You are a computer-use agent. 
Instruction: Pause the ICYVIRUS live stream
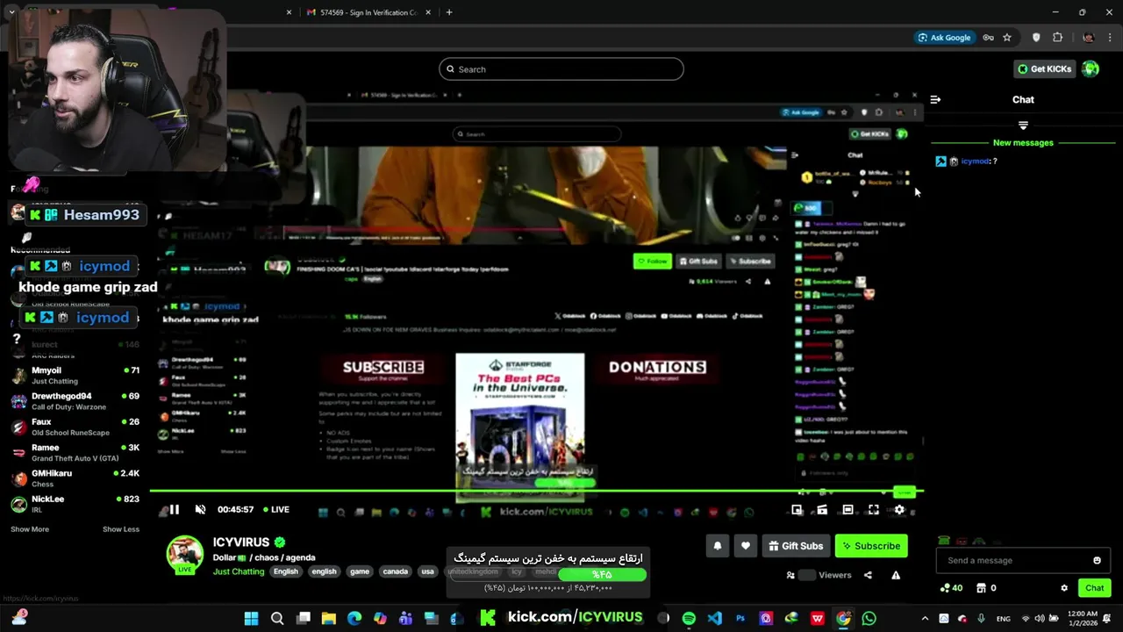point(174,509)
